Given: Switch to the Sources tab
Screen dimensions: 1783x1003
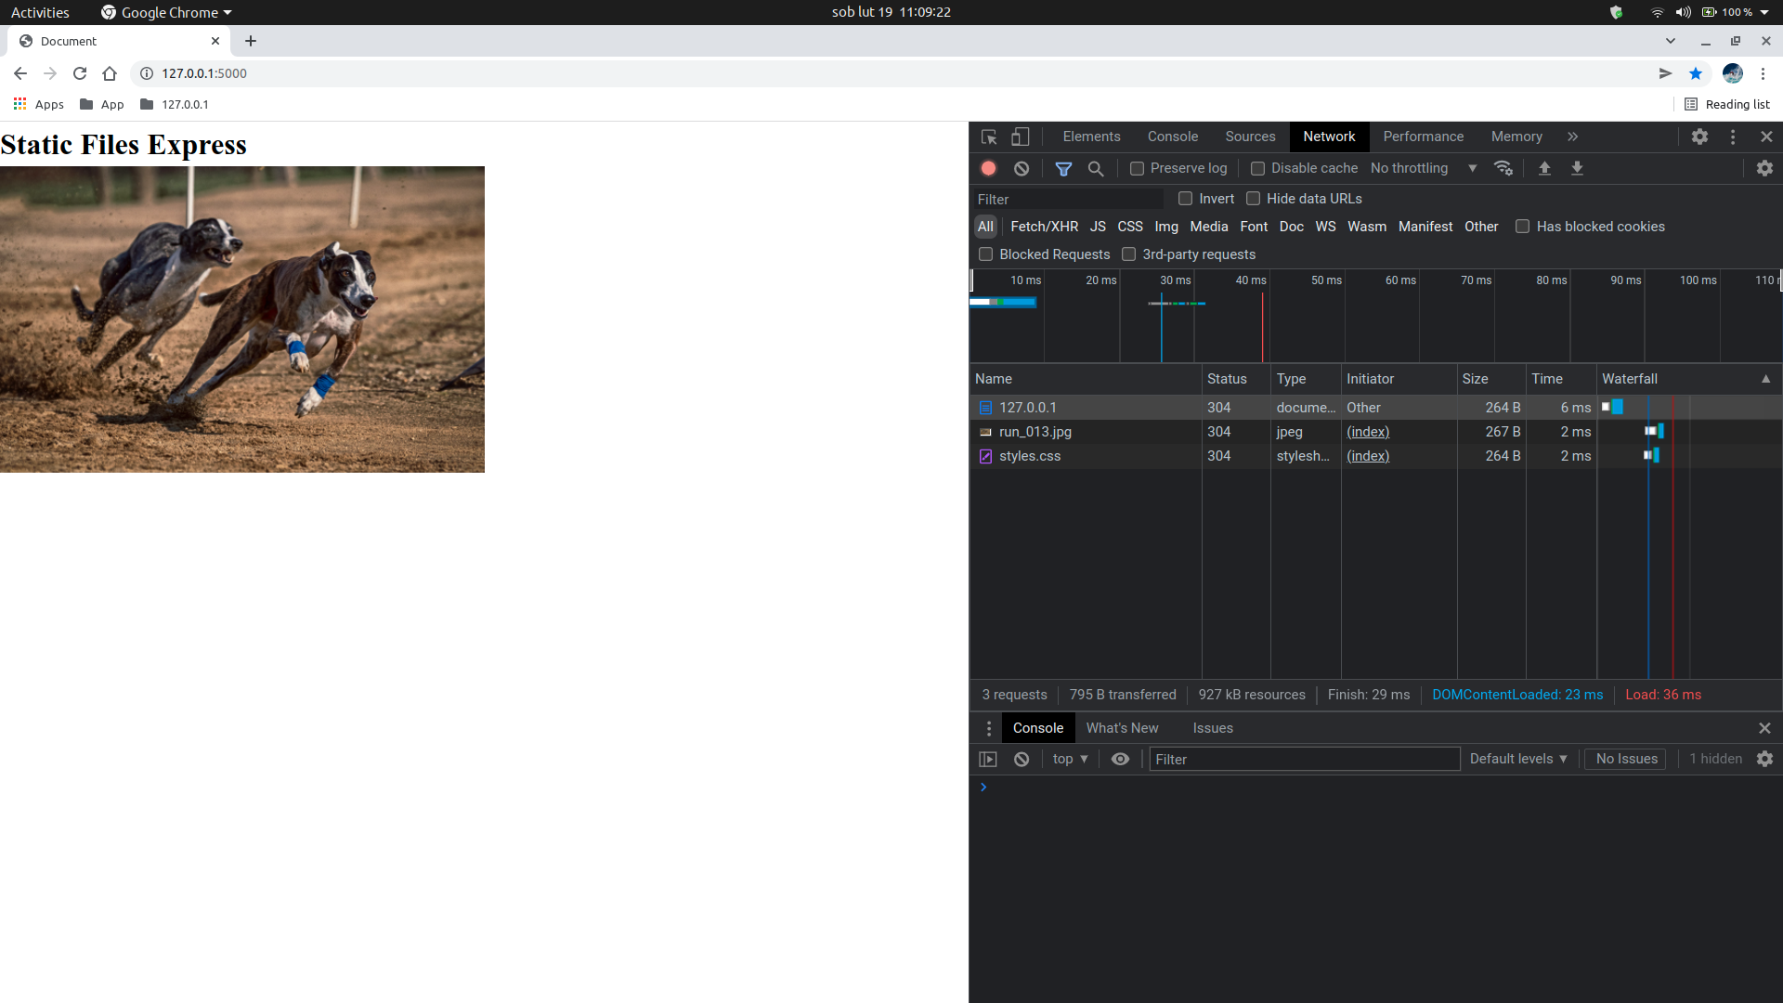Looking at the screenshot, I should point(1250,136).
